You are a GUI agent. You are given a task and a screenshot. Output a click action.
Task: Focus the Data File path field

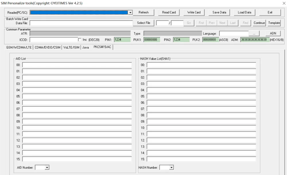(81, 23)
